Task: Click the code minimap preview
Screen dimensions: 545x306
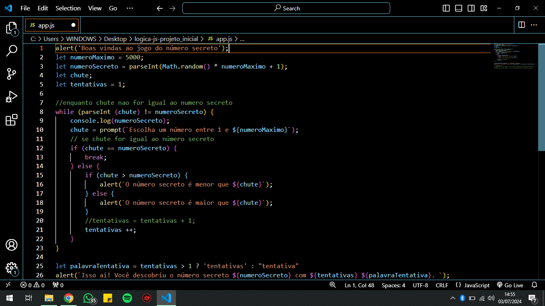Action: click(x=515, y=56)
